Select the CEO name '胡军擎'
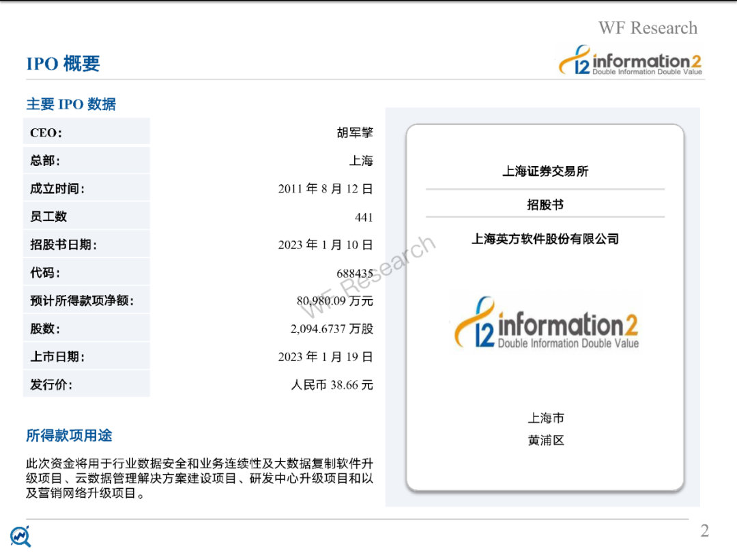The height and width of the screenshot is (553, 737). coord(355,132)
